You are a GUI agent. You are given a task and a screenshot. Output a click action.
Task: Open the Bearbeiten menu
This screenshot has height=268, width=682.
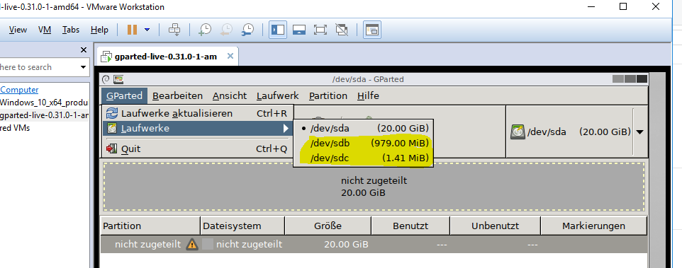pyautogui.click(x=177, y=96)
